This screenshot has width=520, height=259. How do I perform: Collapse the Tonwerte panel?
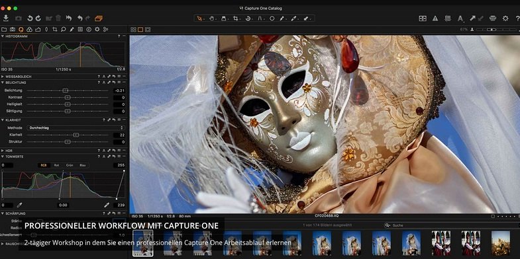pos(3,156)
